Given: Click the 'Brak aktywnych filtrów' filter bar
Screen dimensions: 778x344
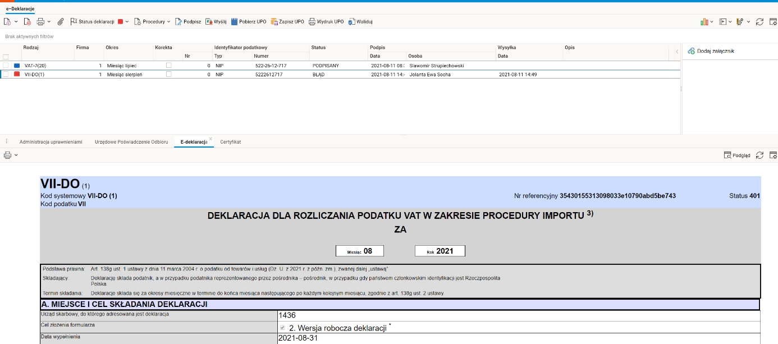Looking at the screenshot, I should [x=29, y=36].
